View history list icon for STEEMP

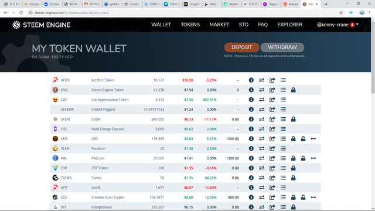283,110
